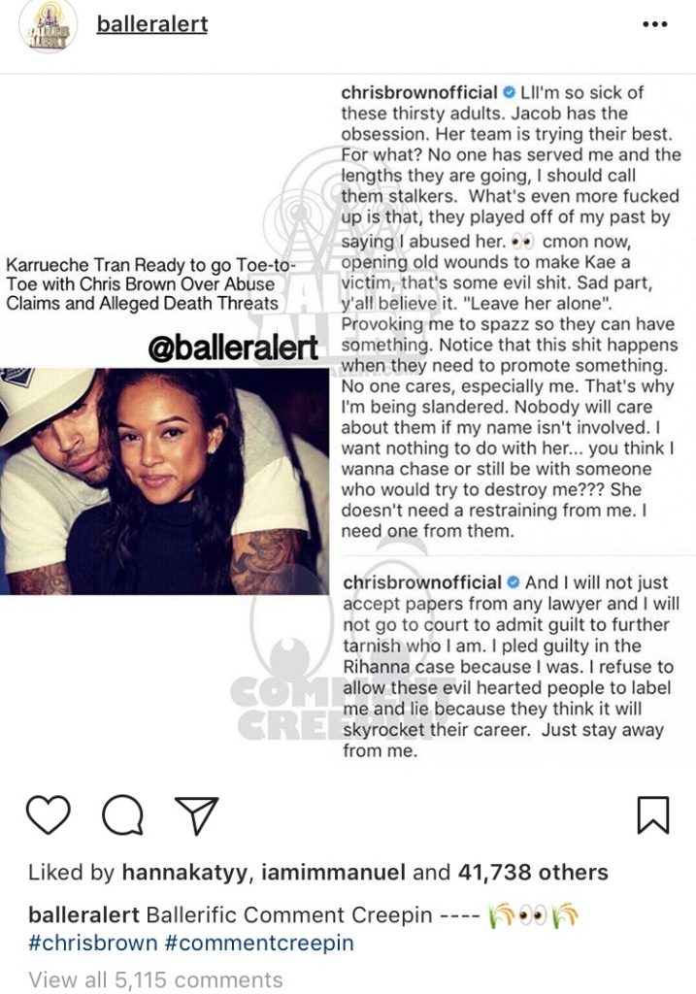Click first chrisbrownofficial comment username

[x=419, y=92]
